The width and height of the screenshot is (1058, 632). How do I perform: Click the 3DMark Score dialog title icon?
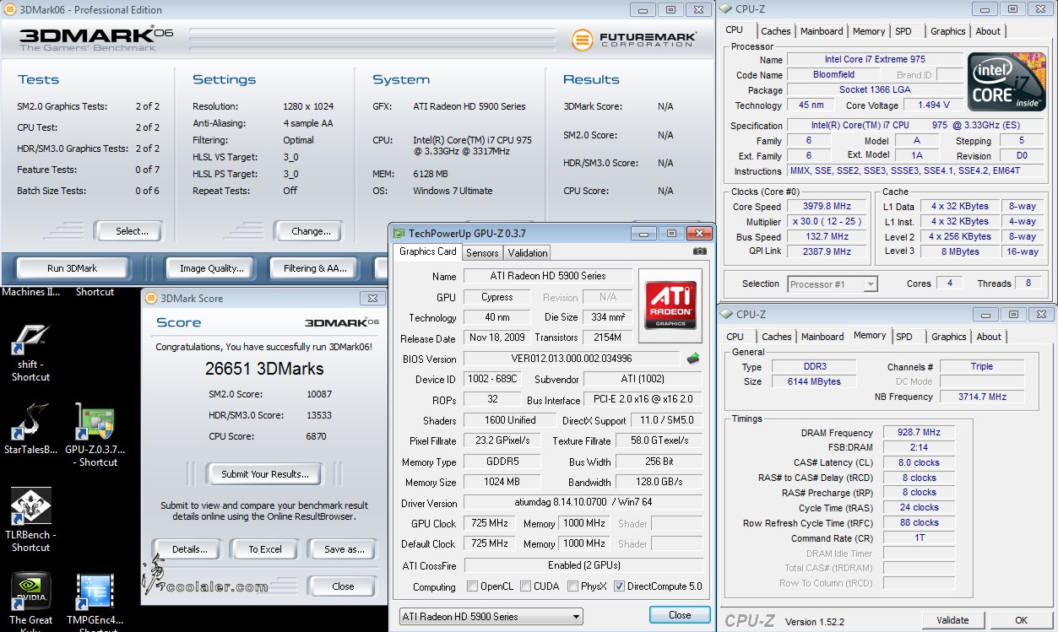click(x=151, y=298)
